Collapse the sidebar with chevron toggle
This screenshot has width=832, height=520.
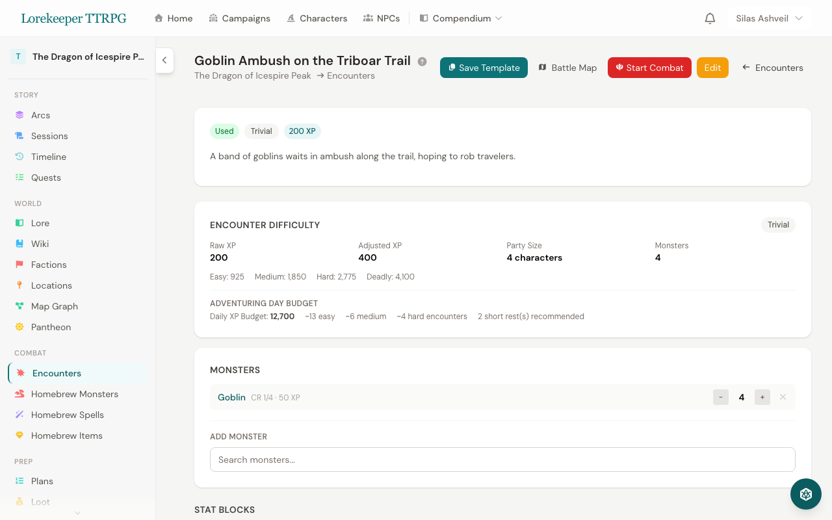click(164, 60)
